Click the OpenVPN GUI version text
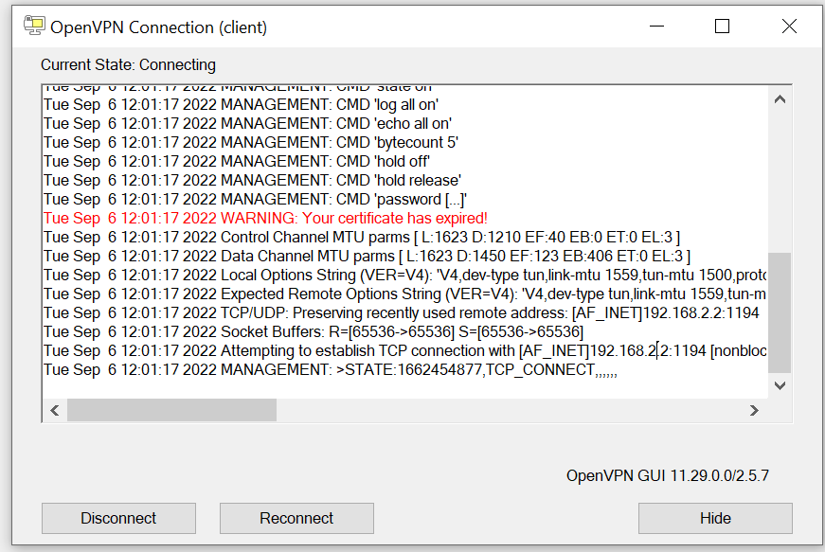This screenshot has width=825, height=552. click(x=669, y=475)
